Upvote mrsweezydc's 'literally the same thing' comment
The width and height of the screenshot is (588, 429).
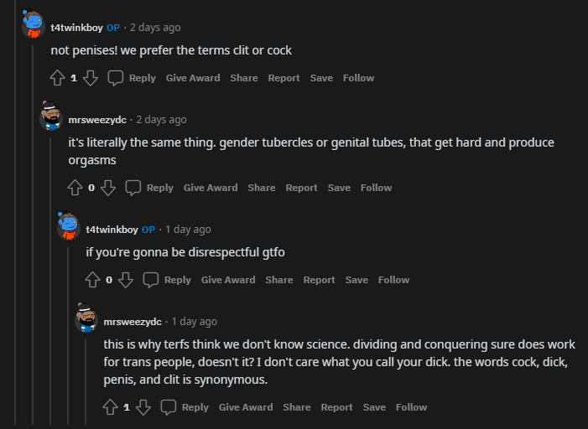[x=75, y=188]
